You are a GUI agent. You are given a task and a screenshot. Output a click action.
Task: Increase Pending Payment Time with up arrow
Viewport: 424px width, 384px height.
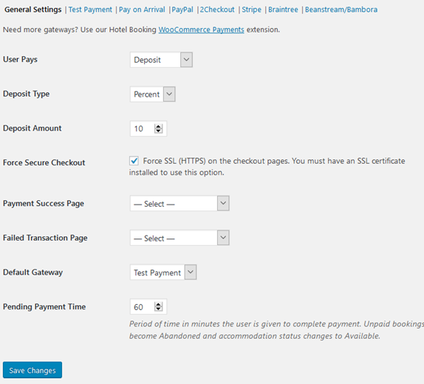pos(159,304)
